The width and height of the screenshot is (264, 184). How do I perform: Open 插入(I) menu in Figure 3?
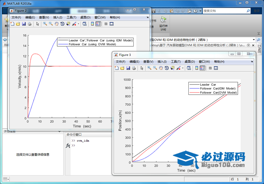pyautogui.click(x=162, y=62)
